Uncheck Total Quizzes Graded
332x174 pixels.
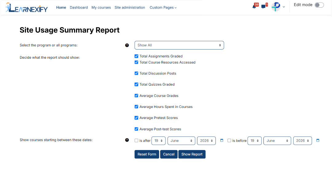(136, 84)
